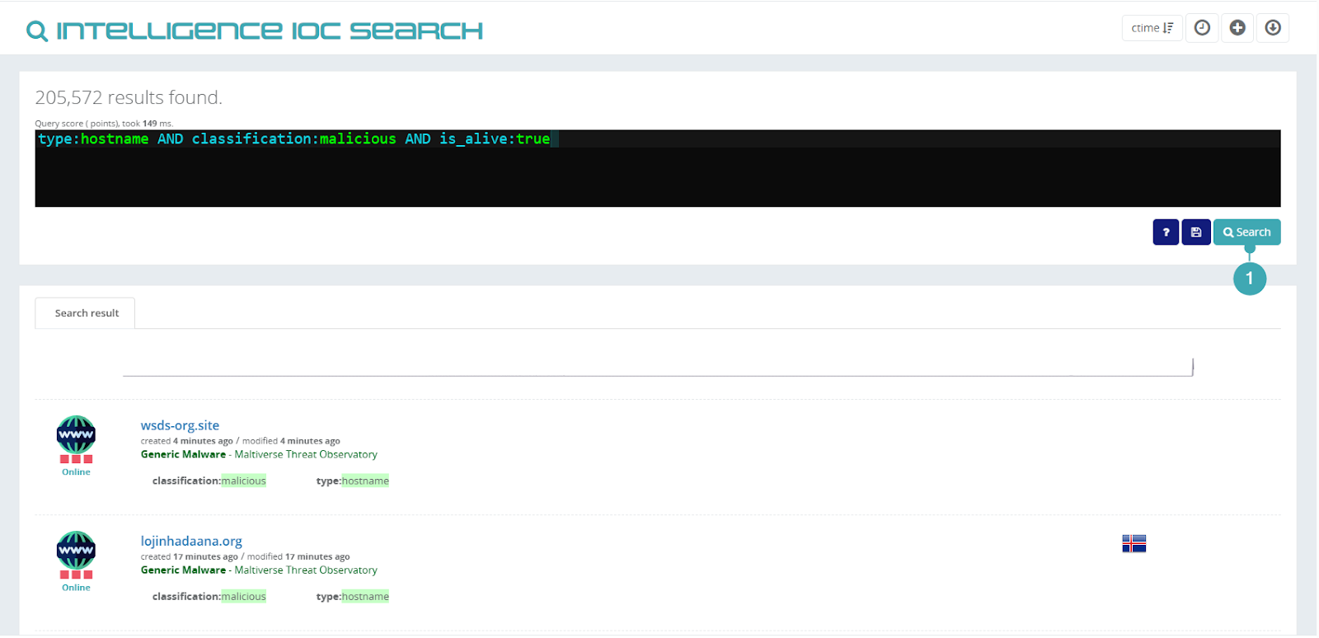Click the www globe icon for wsds-org.site
1319x638 pixels.
(x=76, y=434)
